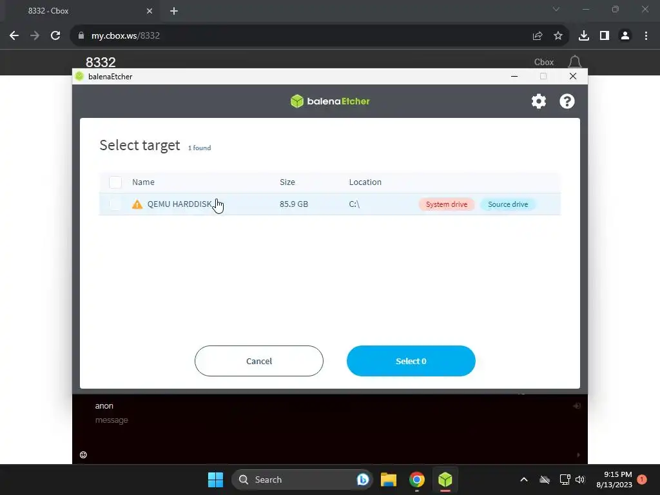This screenshot has width=660, height=495.
Task: Open balenaEtcher taskbar icon
Action: 445,480
